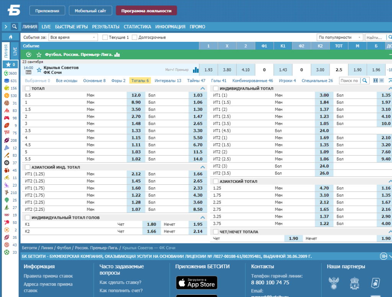
Task: Open match statistics chart for Крылья Советов
Action: tap(196, 70)
